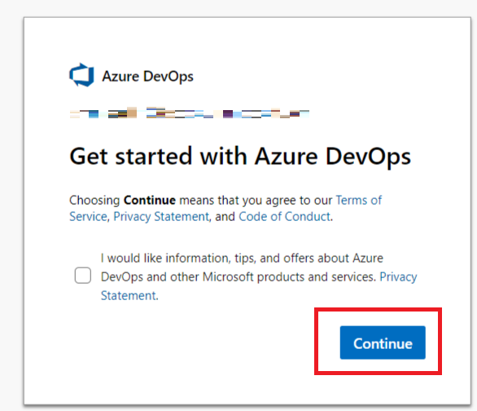
Task: Click the I would like information label text
Action: 242,258
